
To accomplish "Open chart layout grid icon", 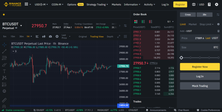I will (x=125, y=36).
